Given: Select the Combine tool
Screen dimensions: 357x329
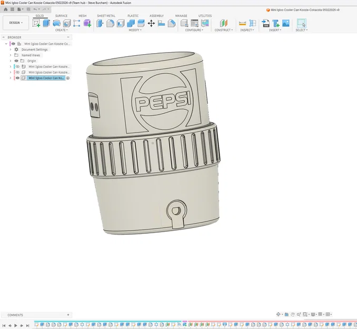Looking at the screenshot, I should pos(131,23).
